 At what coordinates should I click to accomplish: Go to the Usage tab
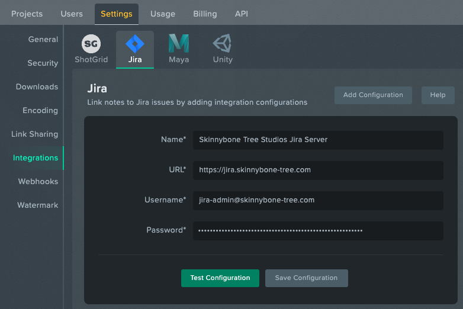163,14
